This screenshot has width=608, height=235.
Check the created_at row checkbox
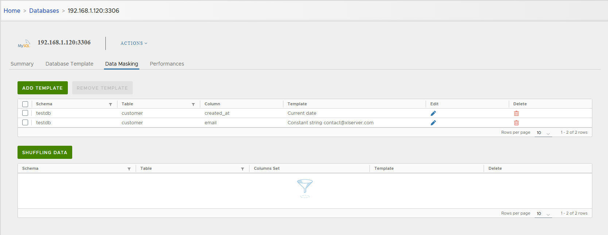click(25, 113)
